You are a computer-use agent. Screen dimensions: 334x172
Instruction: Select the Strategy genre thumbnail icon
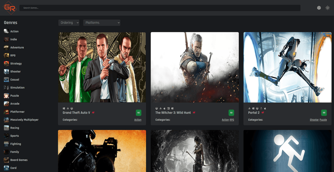point(6,63)
